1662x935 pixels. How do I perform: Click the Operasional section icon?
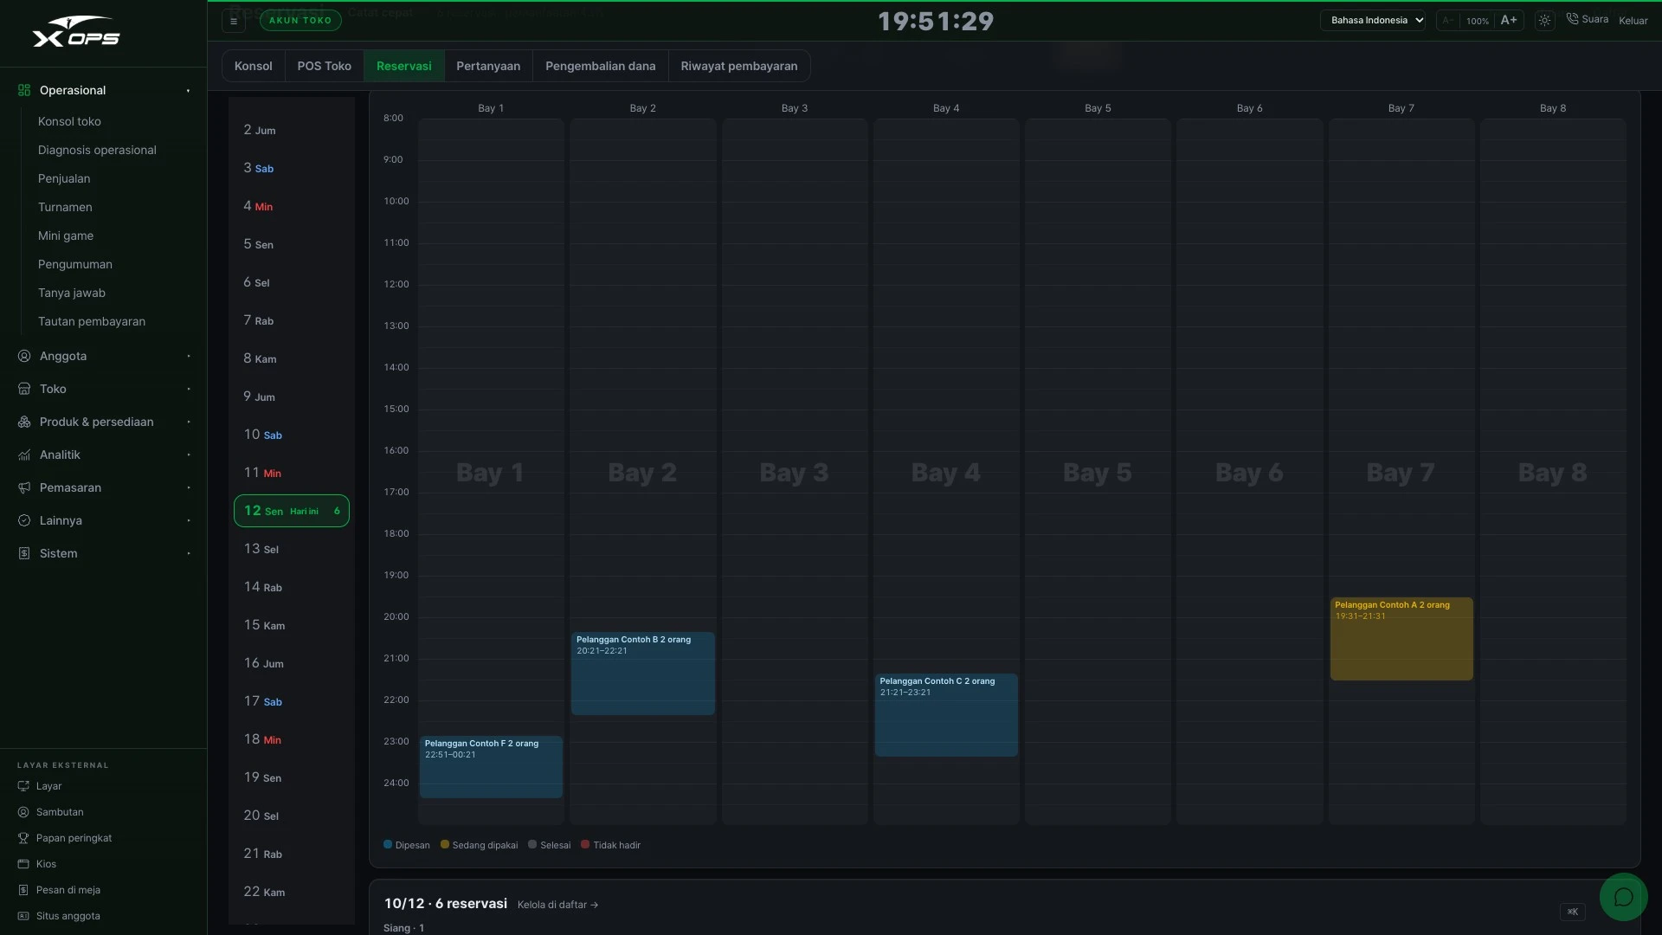point(24,90)
